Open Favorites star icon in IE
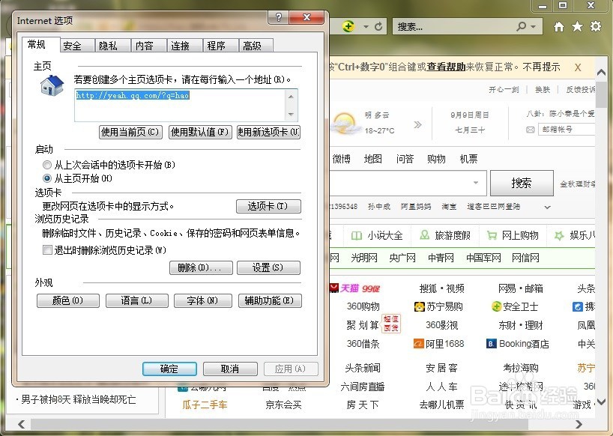The height and width of the screenshot is (436, 613). point(577,26)
